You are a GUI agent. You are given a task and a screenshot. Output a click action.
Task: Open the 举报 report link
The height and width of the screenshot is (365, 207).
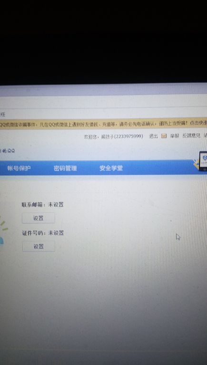(x=175, y=136)
